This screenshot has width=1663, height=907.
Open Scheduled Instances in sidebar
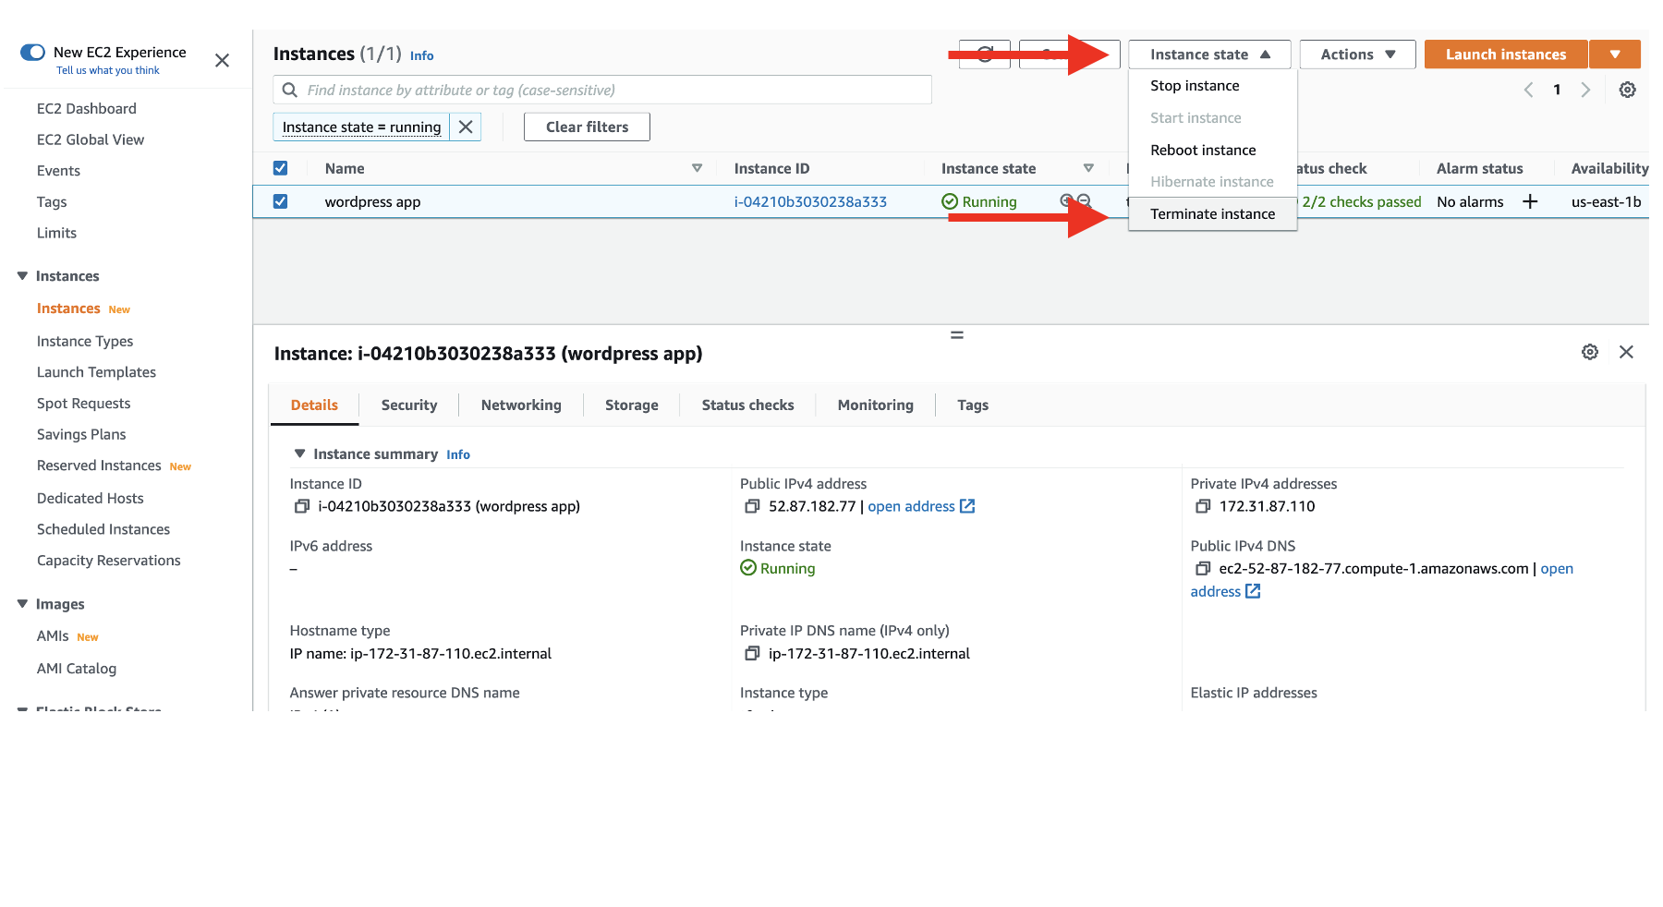[103, 529]
